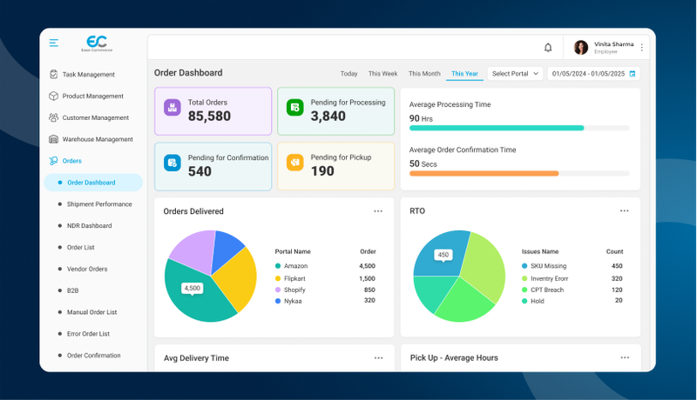
Task: Click the date range input field
Action: coord(593,74)
